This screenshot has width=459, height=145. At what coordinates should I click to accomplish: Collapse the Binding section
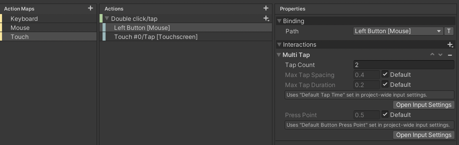pyautogui.click(x=279, y=21)
